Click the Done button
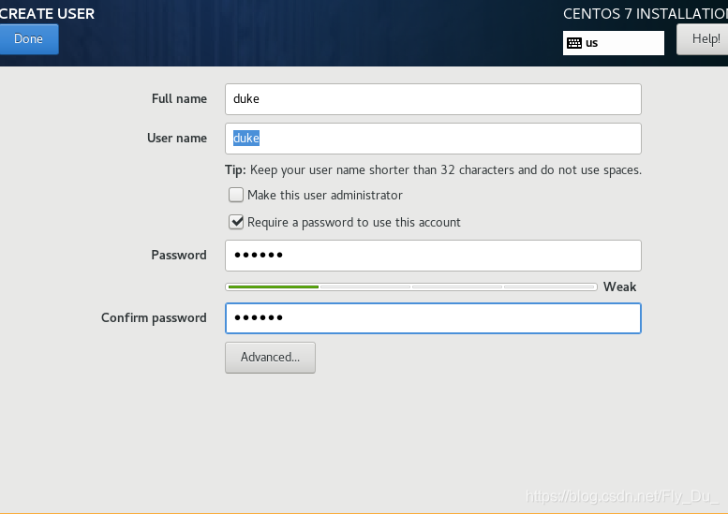 (x=29, y=39)
